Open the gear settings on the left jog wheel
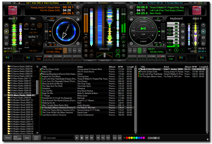The width and height of the screenshot is (212, 144). click(78, 44)
